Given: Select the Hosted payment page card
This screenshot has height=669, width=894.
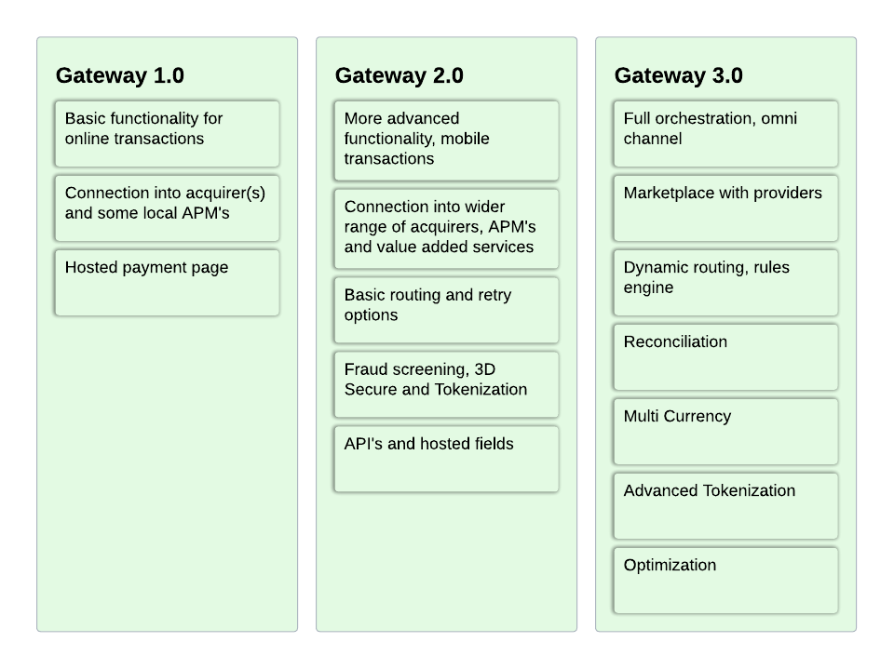Looking at the screenshot, I should (x=167, y=283).
